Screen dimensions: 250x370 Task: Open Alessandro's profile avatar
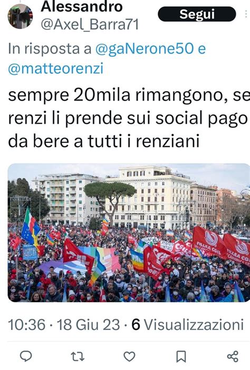click(20, 16)
